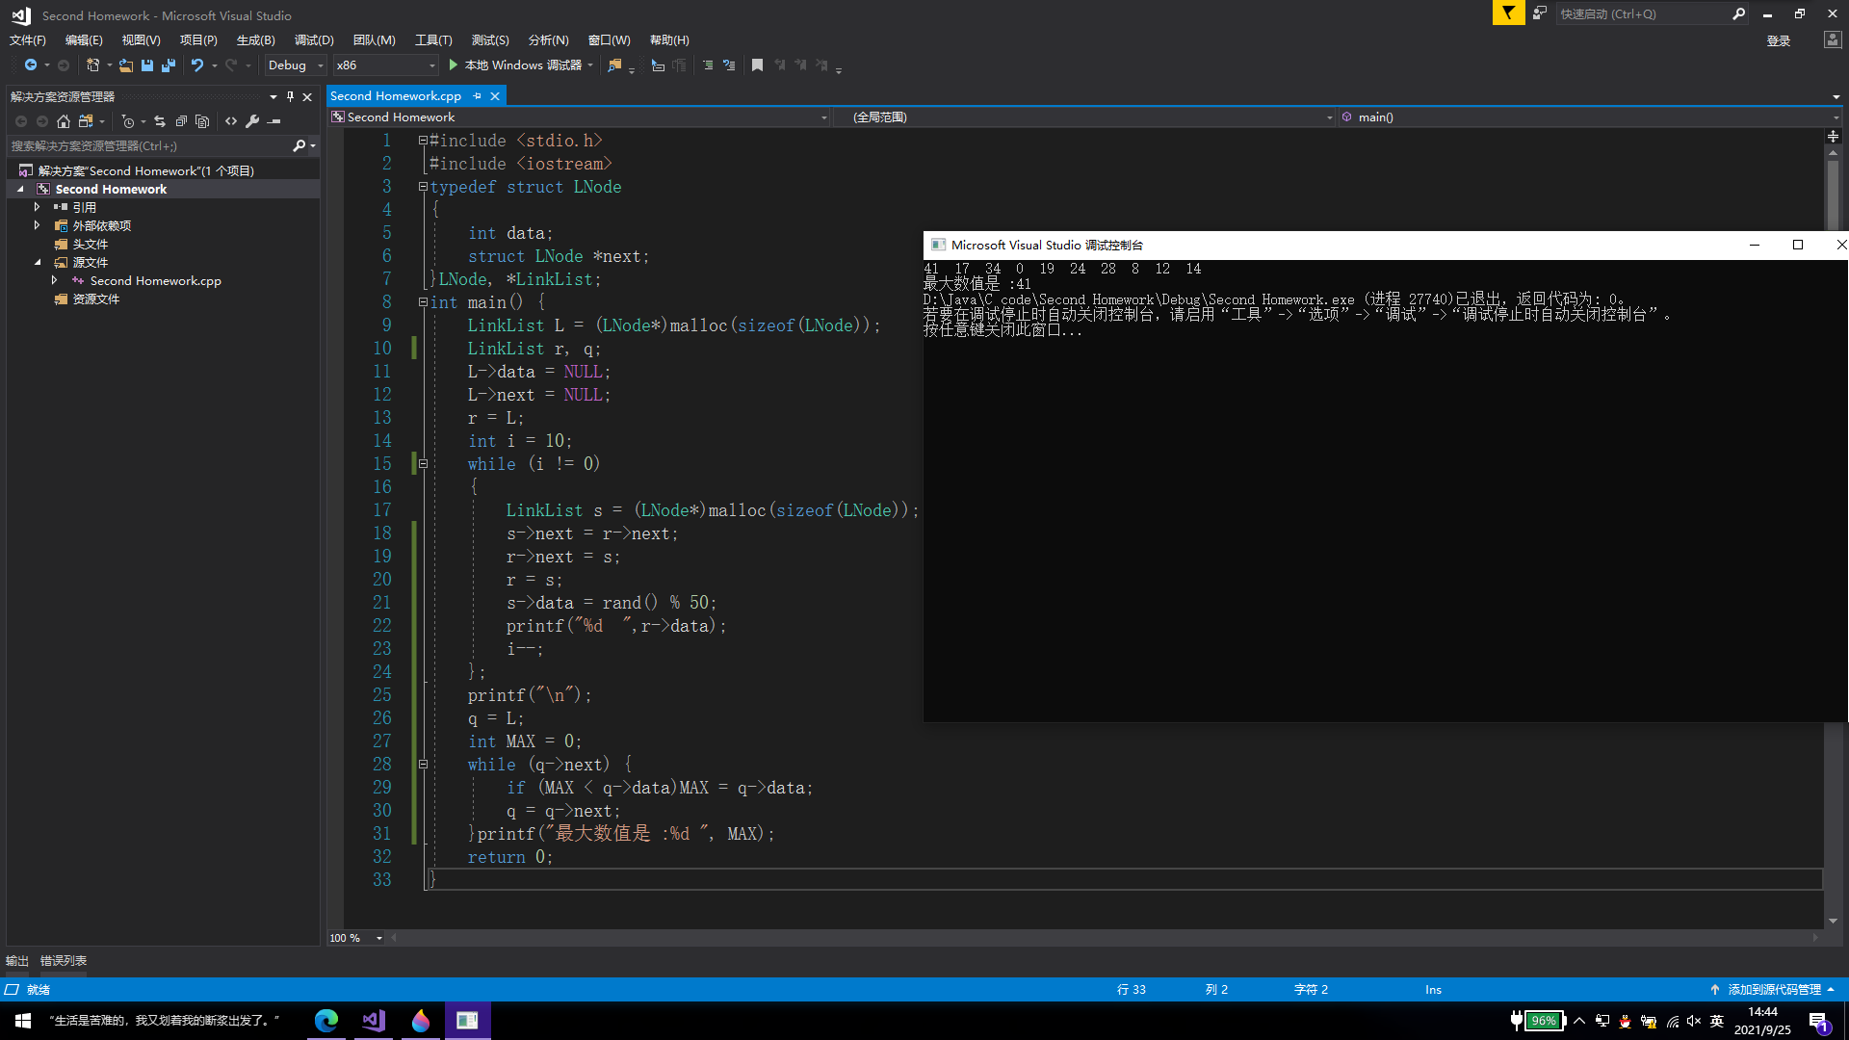Open the feedback filter icon in the title bar

(x=1508, y=13)
